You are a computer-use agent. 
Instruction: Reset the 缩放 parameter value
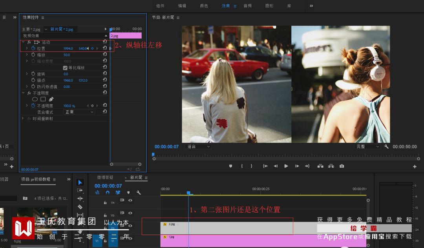pyautogui.click(x=105, y=55)
